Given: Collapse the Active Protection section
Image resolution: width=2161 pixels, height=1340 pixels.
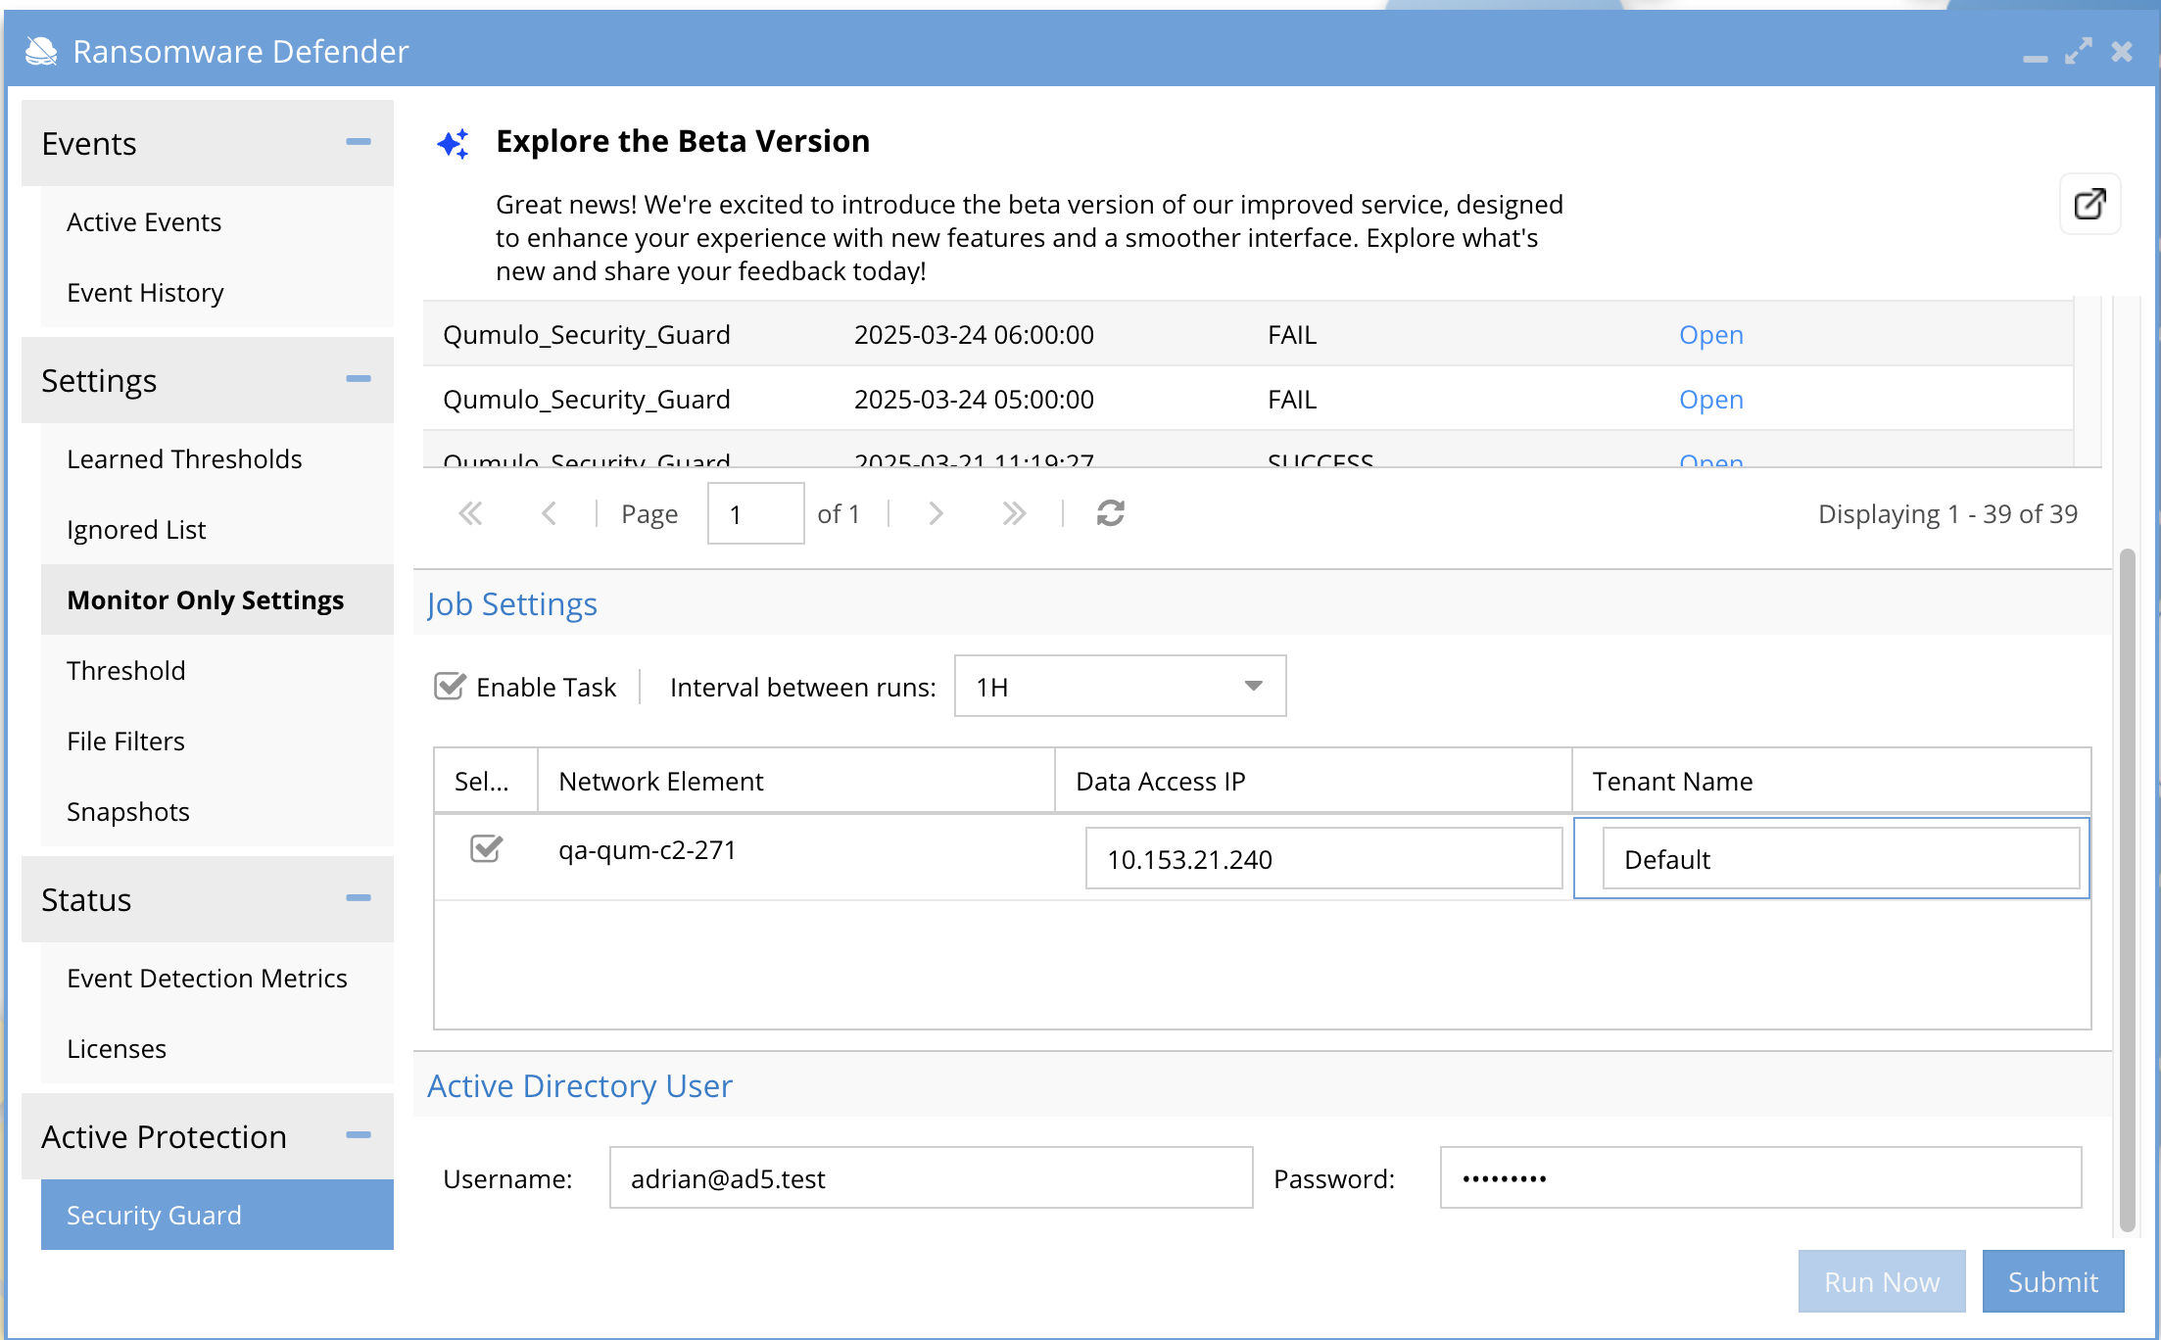Looking at the screenshot, I should point(359,1135).
